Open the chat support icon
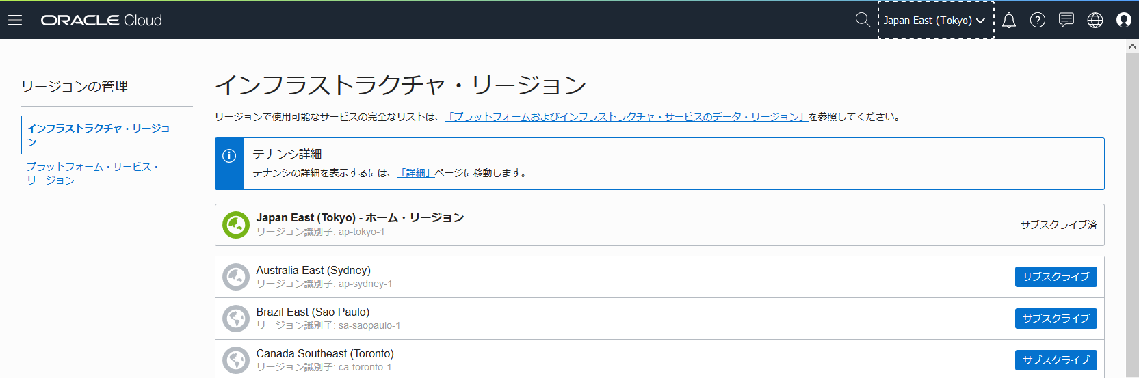Screen dimensions: 1139x378 click(x=1066, y=20)
